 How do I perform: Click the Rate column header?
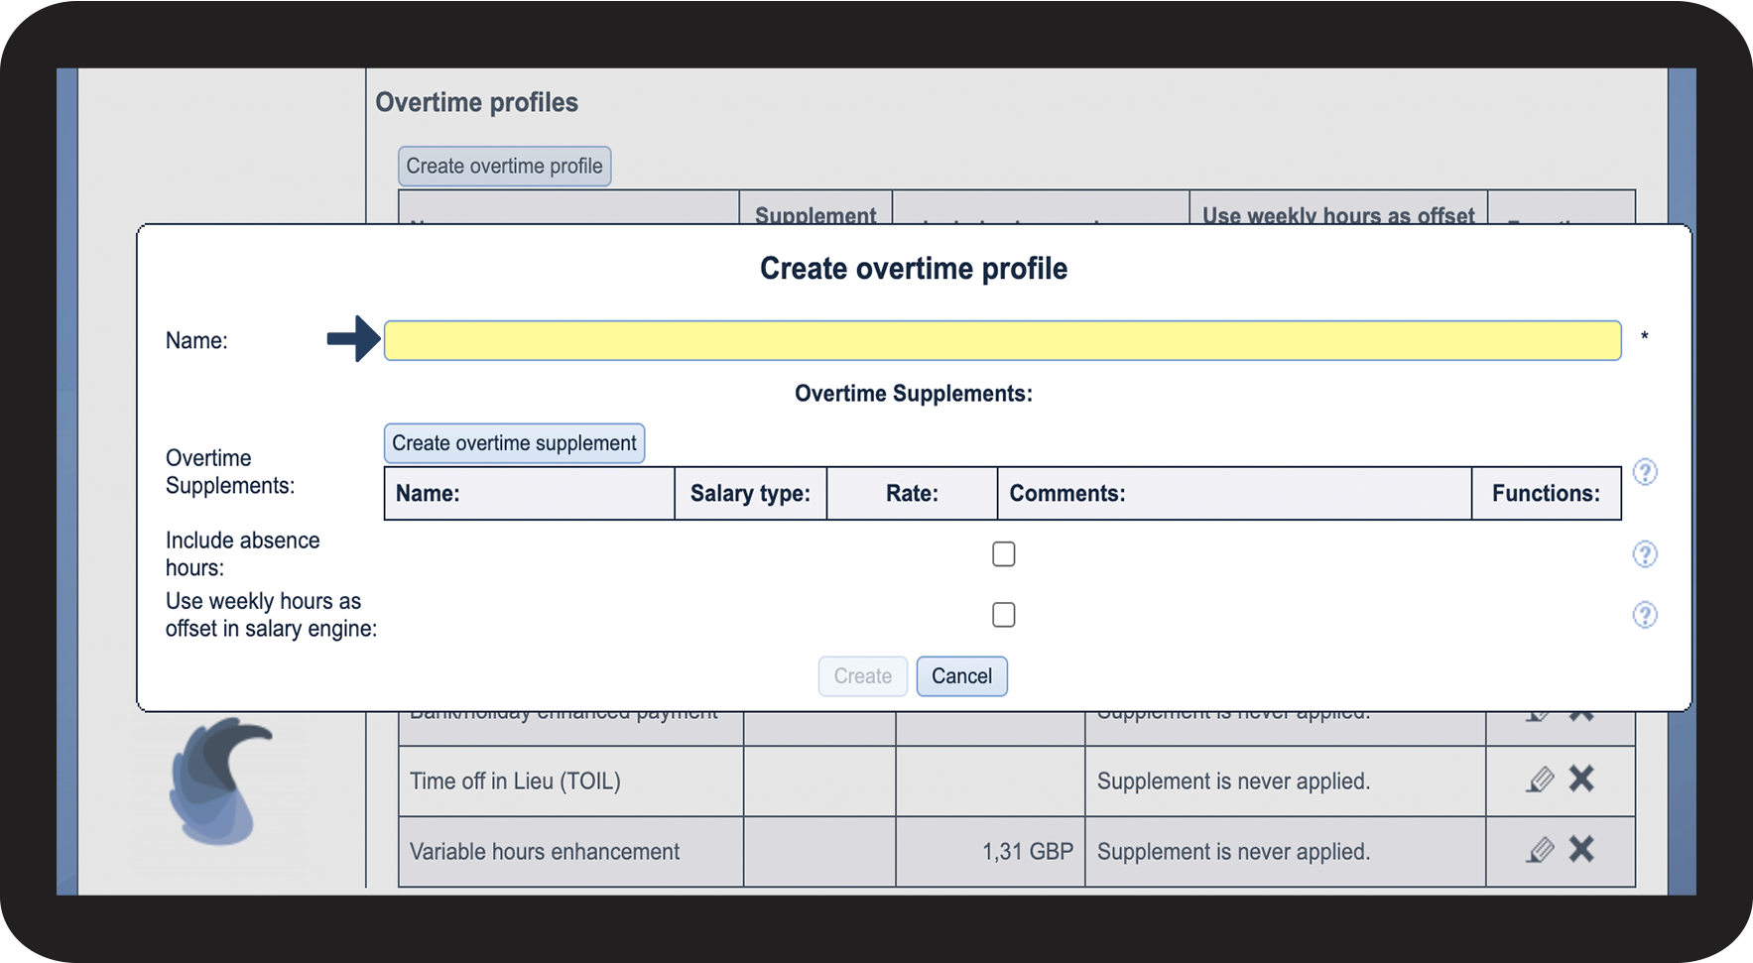coord(912,494)
